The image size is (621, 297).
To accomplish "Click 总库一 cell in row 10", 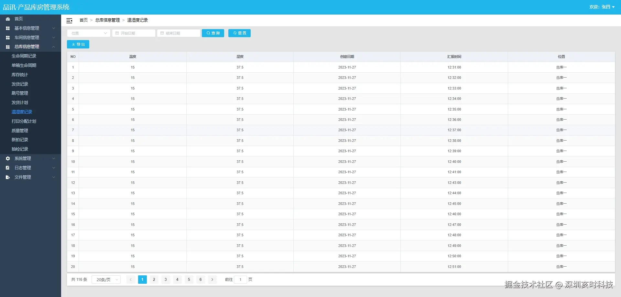I will pyautogui.click(x=561, y=162).
